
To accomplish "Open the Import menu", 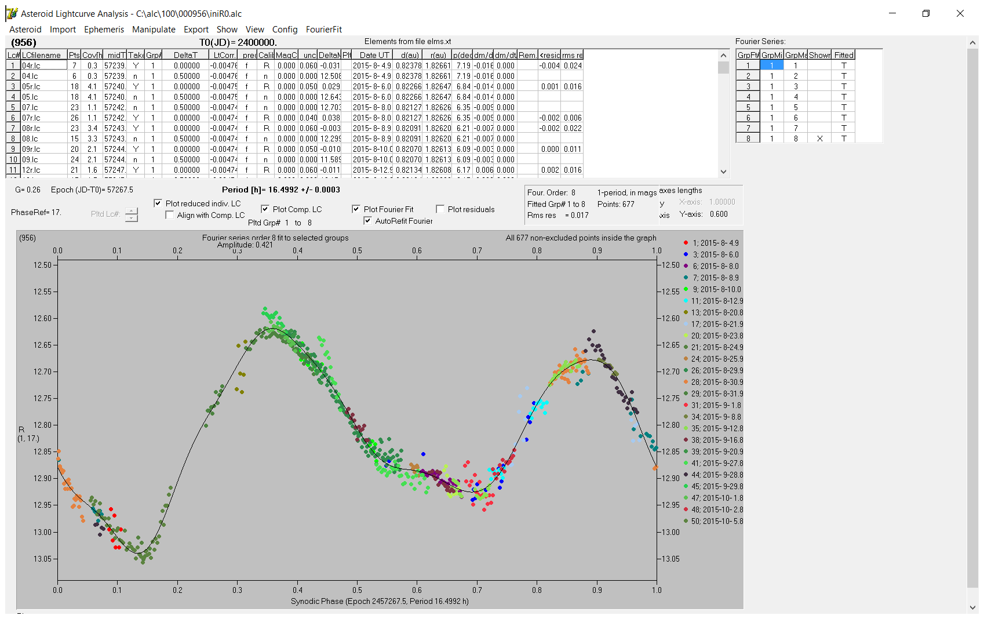I will [x=63, y=30].
